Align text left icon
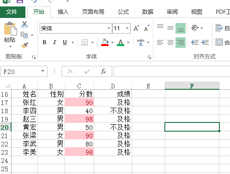230x174 pixels. 160,42
